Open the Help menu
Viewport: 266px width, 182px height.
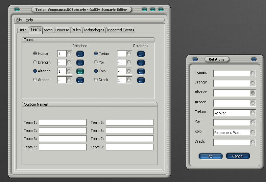[29, 20]
